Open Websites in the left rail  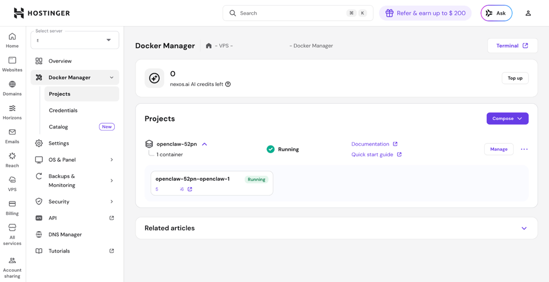[x=12, y=64]
